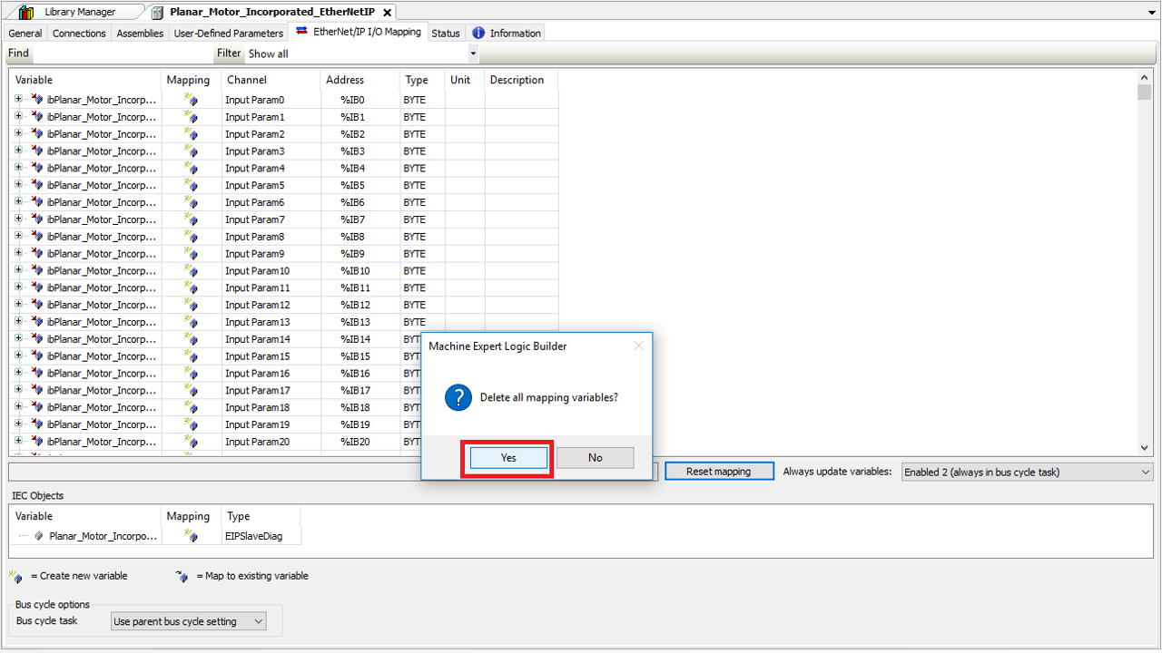
Task: Click the Information tab icon
Action: click(478, 33)
